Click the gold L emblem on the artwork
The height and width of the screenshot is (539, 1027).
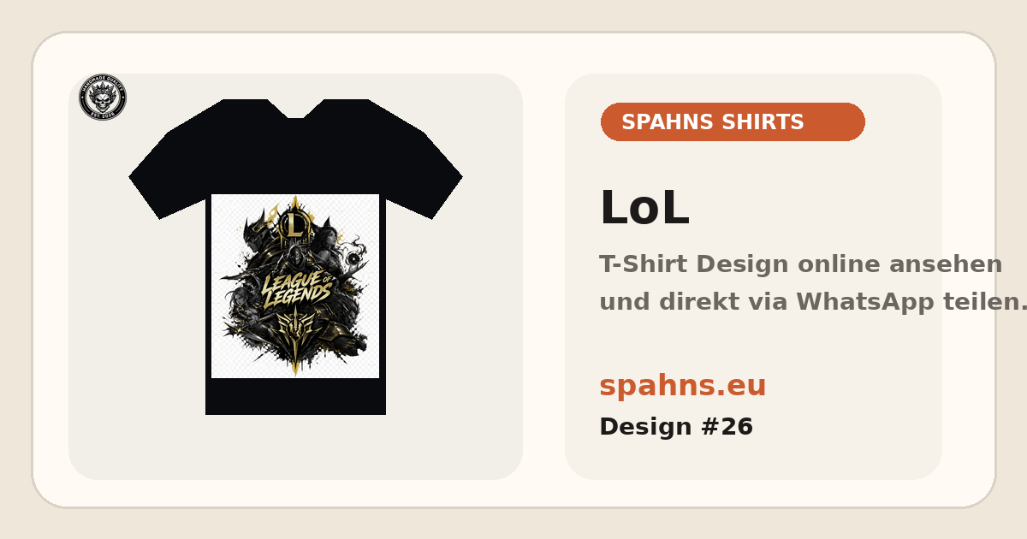pos(294,225)
